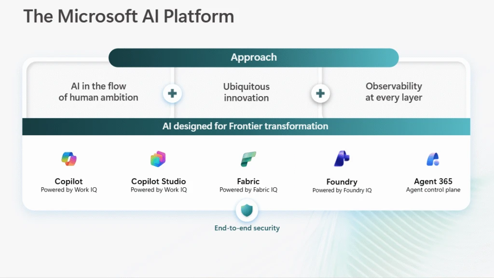Click the Fabric icon

pos(248,158)
